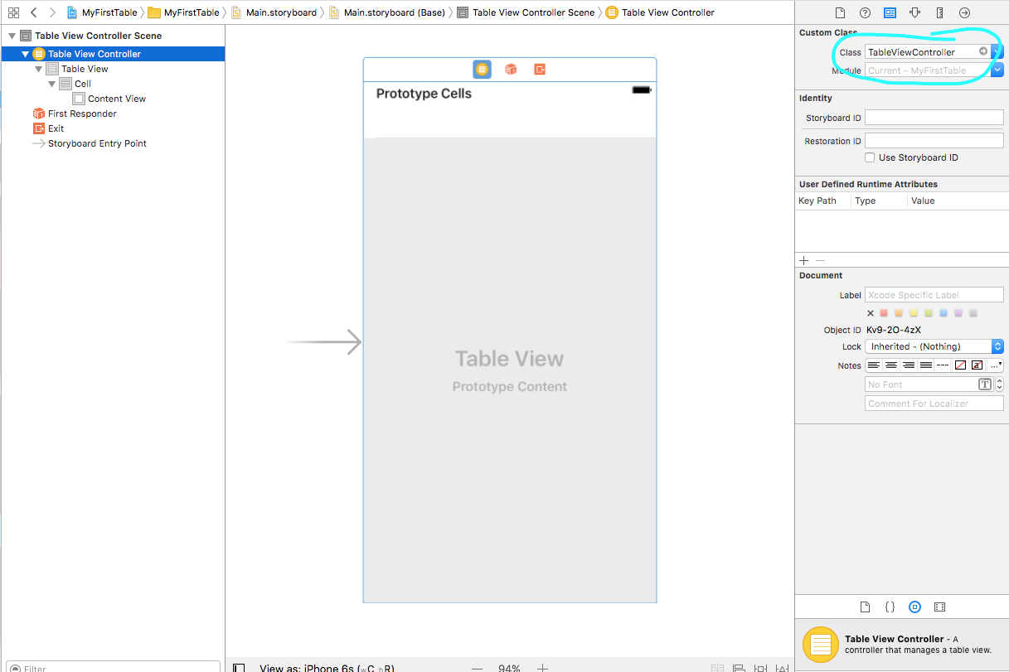
Task: Remove the selected runtime attribute
Action: (x=820, y=260)
